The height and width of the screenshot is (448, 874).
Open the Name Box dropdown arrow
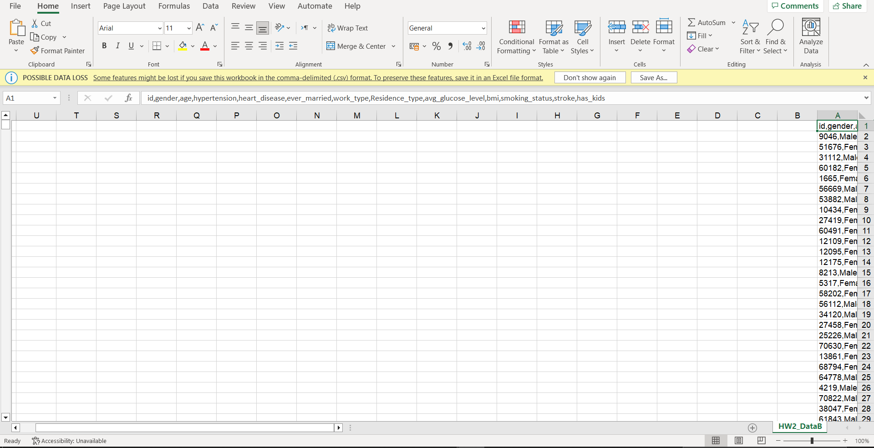[55, 98]
